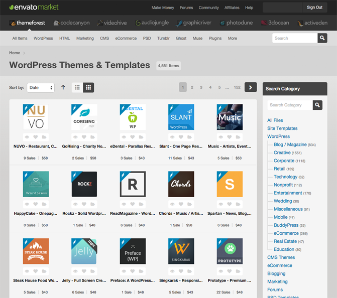Select the eCommerce menu item in navigation

(x=126, y=38)
